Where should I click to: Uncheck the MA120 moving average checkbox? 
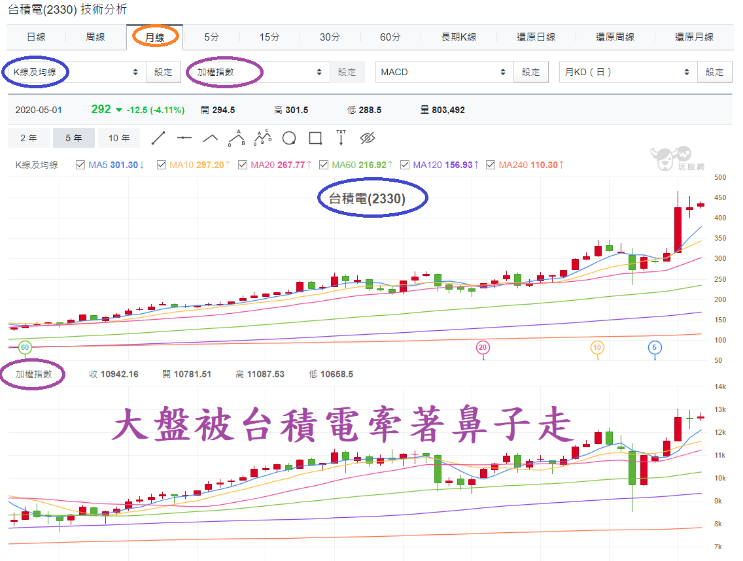[x=405, y=165]
